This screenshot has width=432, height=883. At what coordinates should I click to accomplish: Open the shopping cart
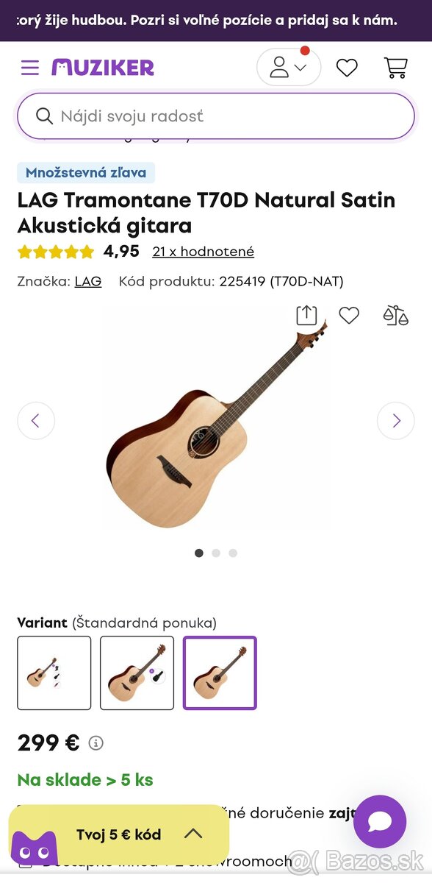coord(396,67)
